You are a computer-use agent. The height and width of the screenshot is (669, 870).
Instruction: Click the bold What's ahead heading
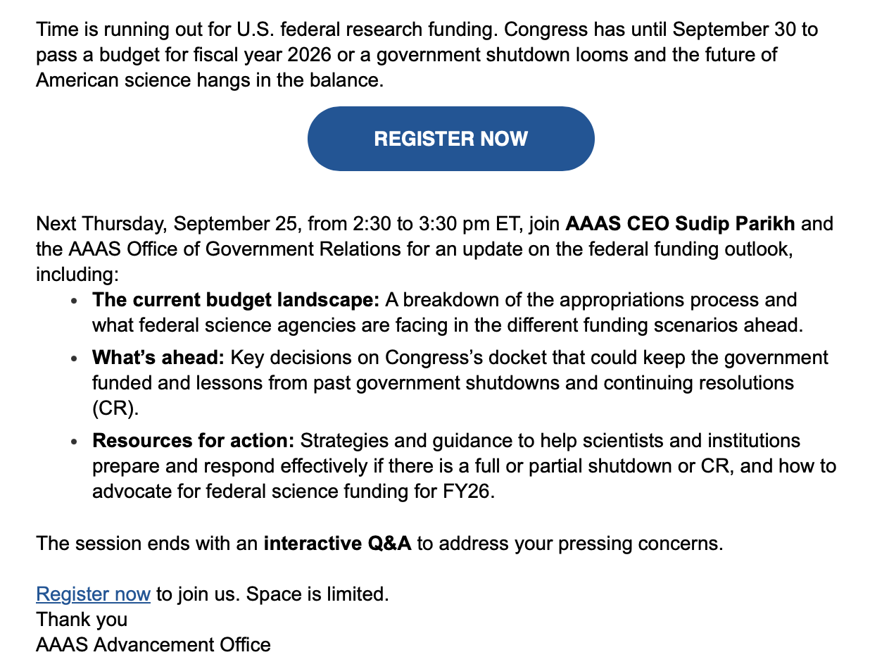[x=158, y=358]
